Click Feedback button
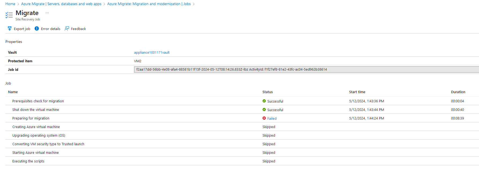Image resolution: width=479 pixels, height=175 pixels. click(75, 29)
